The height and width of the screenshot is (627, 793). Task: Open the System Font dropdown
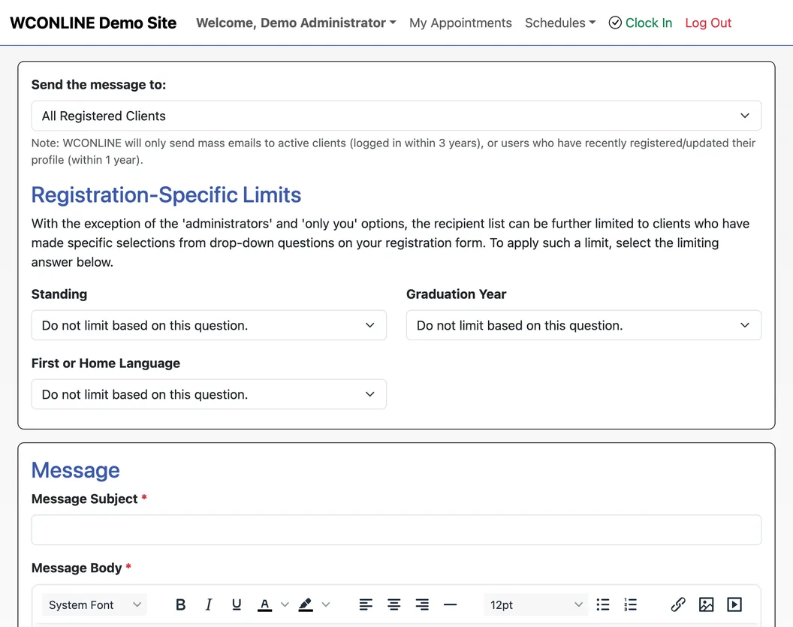(95, 604)
